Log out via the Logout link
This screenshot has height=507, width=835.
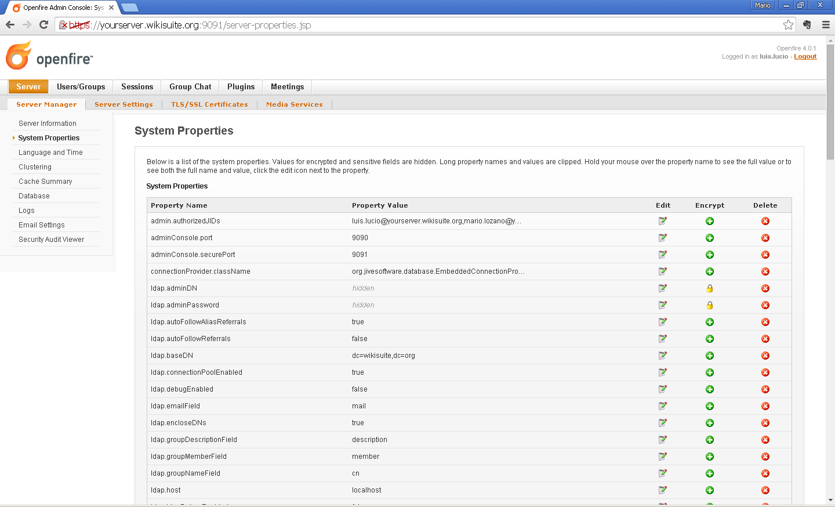coord(805,57)
